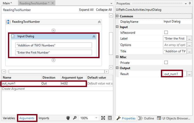194x123 pixels.
Task: Open the zoom percentage dropdown
Action: point(96,118)
